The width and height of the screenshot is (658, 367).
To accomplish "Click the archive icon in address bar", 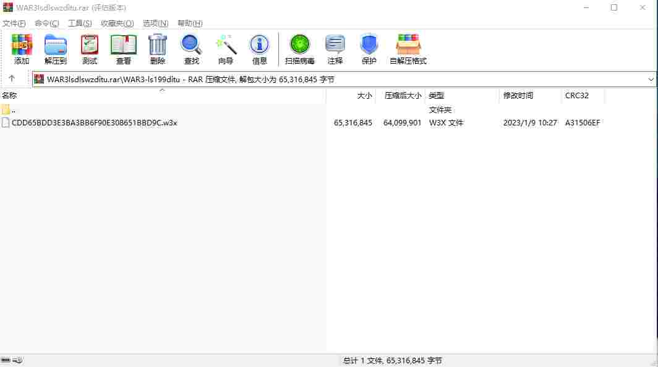I will coord(39,79).
